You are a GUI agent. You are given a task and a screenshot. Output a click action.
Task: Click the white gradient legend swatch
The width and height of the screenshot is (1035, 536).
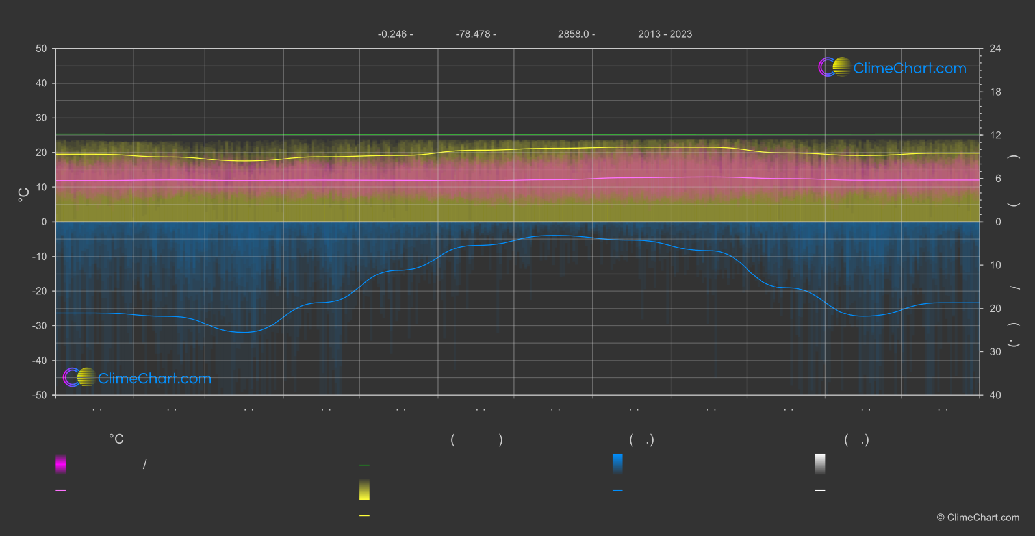pos(821,464)
